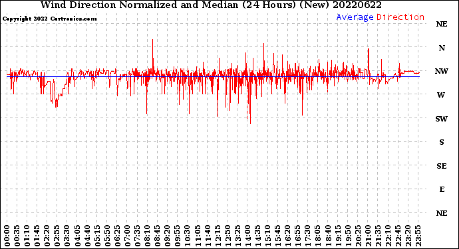Click the 12:15 time axis label
The width and height of the screenshot is (459, 249).
click(x=218, y=236)
